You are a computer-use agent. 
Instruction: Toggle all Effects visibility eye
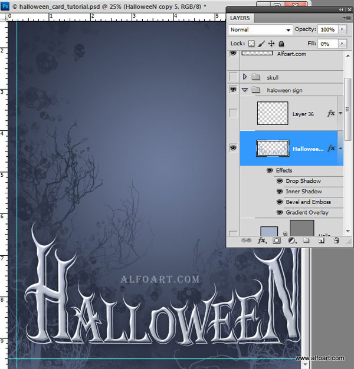(x=270, y=170)
